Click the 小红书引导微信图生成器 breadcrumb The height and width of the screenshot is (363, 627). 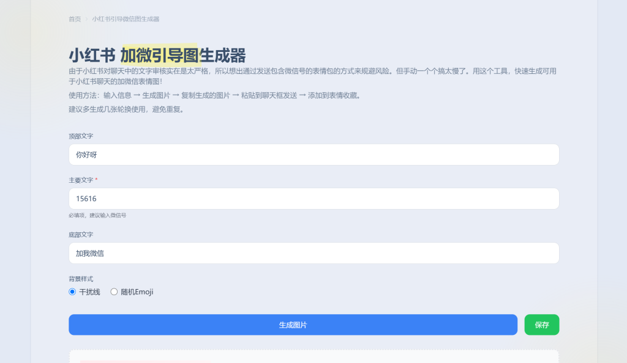point(126,19)
